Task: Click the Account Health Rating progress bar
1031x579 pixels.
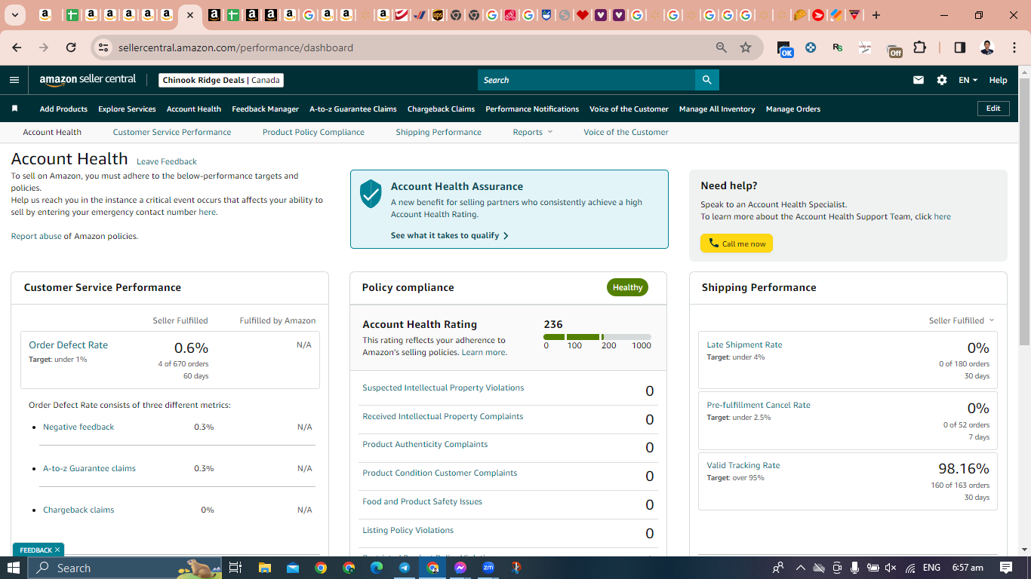Action: click(x=597, y=337)
